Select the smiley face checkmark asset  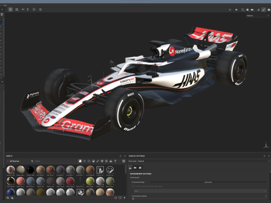[110, 170]
